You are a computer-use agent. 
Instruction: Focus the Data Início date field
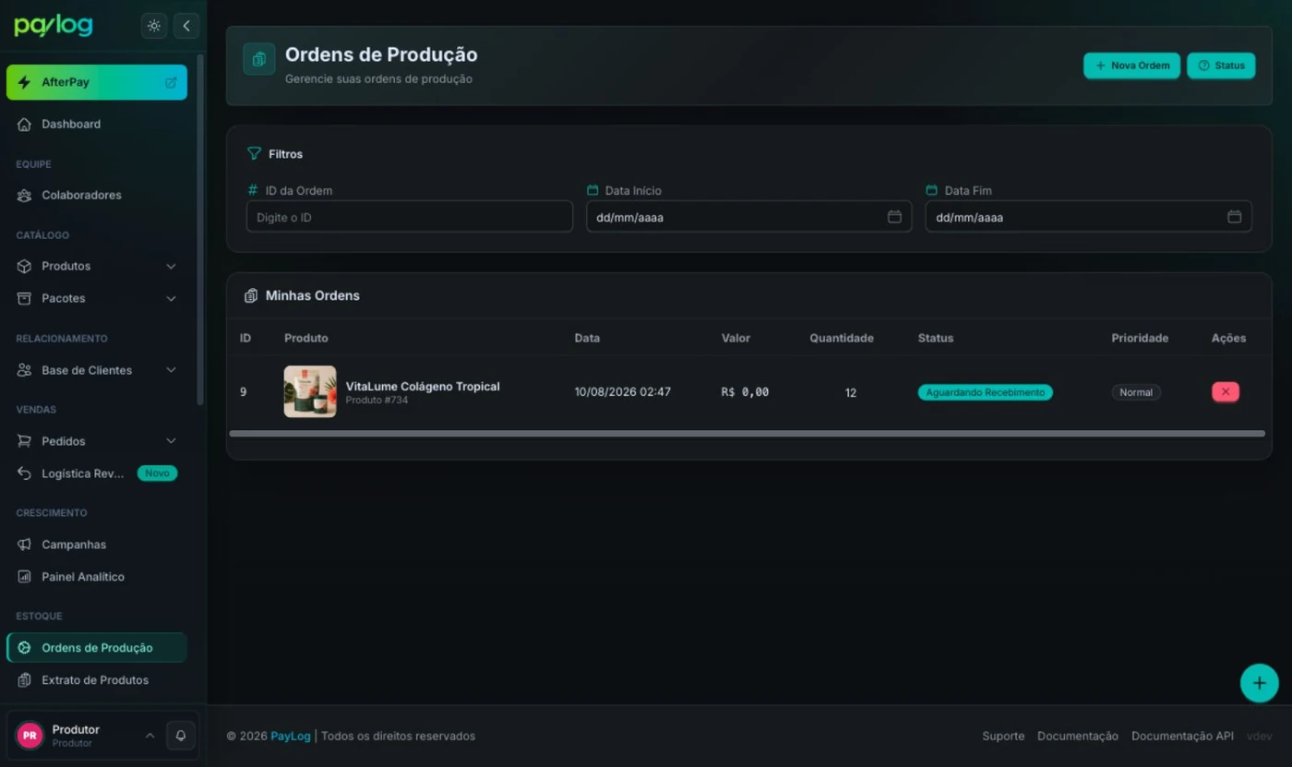click(x=749, y=217)
